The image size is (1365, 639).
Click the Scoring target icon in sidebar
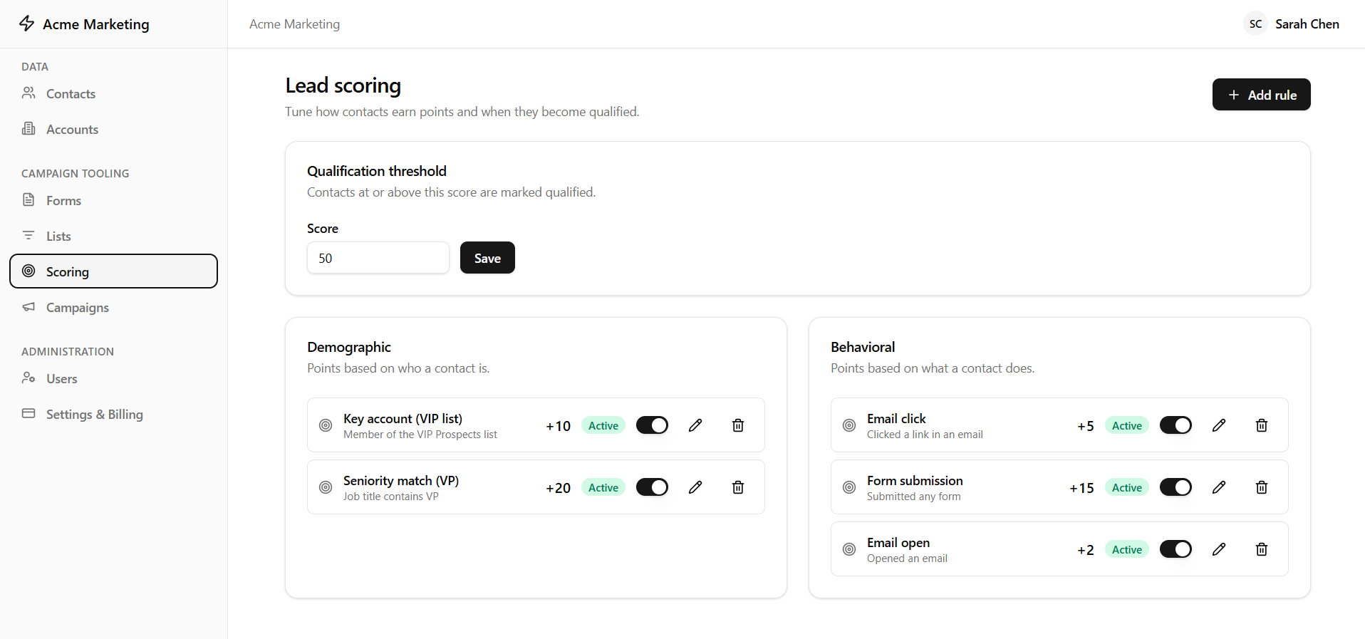tap(28, 271)
